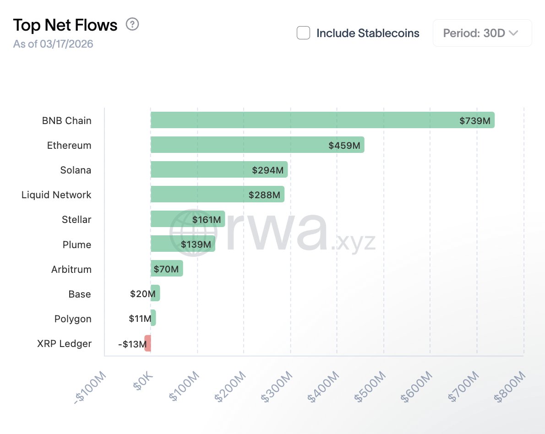
Task: Click the Liquid Network axis label
Action: click(56, 195)
